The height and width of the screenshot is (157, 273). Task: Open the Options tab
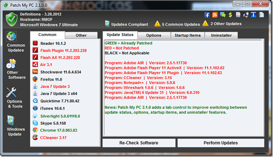(154, 35)
